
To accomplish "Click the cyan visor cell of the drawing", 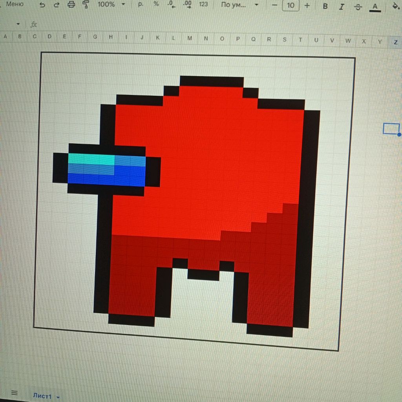I will click(x=91, y=159).
